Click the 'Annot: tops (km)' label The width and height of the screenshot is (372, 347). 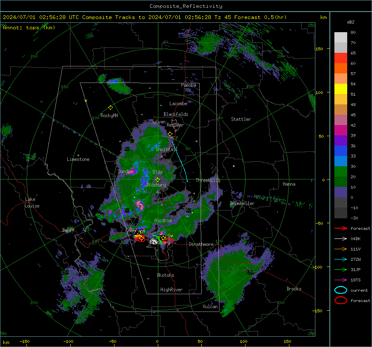[29, 28]
